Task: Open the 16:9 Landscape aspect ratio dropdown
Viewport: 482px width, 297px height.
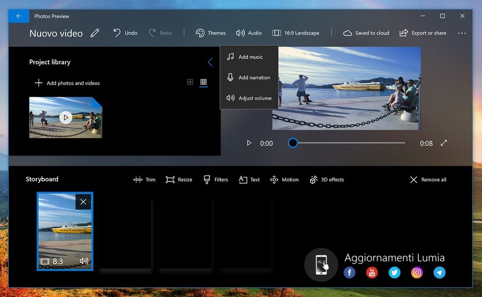Action: tap(296, 33)
